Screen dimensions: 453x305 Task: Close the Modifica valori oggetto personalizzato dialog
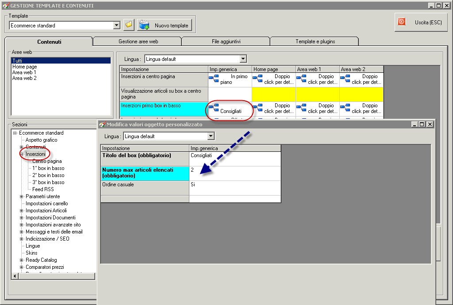430,124
